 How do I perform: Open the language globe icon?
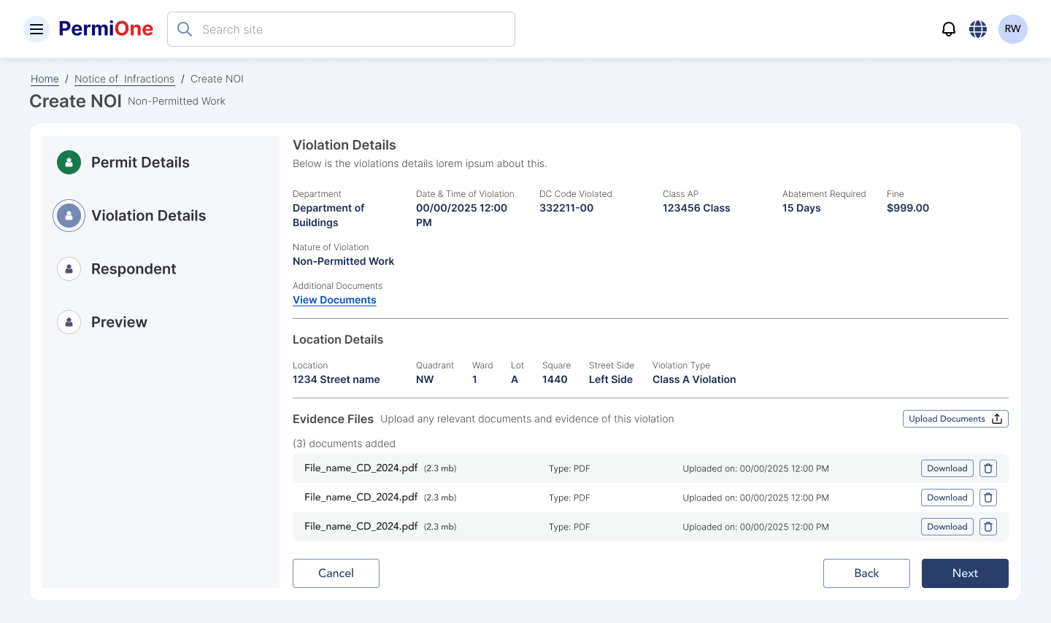978,29
